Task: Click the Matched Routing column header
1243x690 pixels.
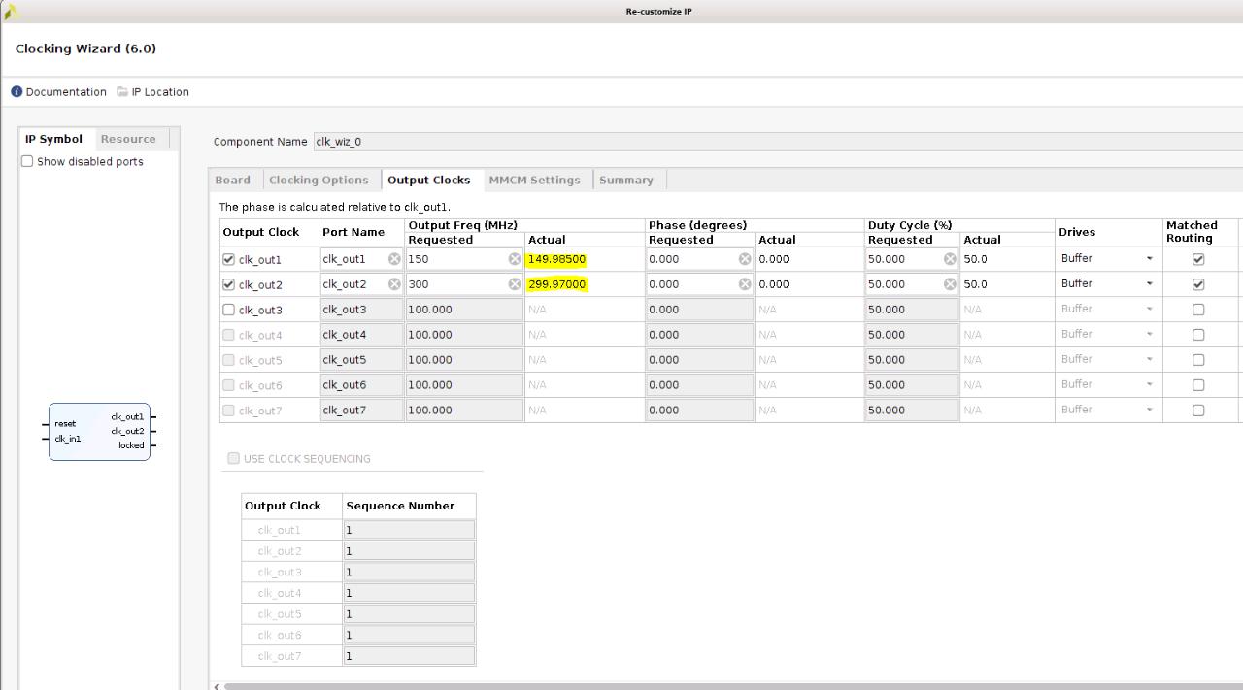Action: pyautogui.click(x=1200, y=232)
